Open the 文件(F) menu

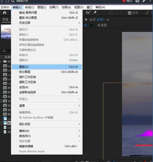coord(5,7)
